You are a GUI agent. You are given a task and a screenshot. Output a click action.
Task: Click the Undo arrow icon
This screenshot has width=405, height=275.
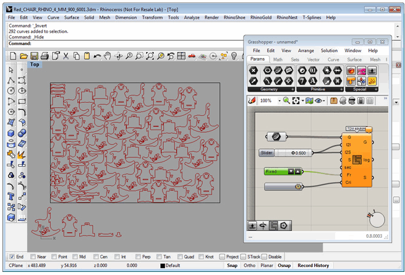coord(97,56)
